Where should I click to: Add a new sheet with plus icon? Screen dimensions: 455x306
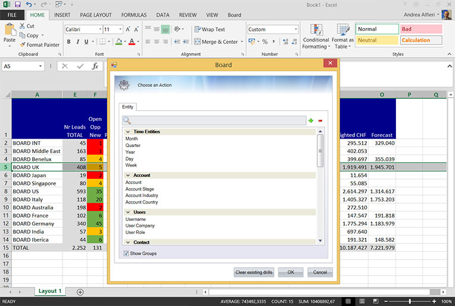coord(80,292)
